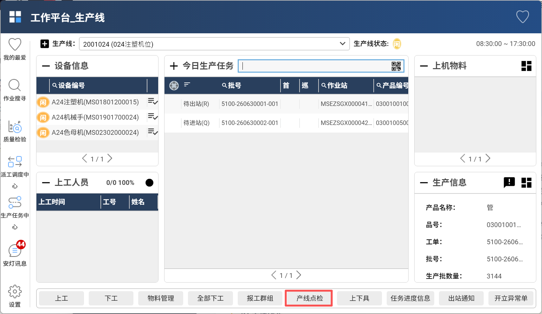Click the 待出站(R) status cell
This screenshot has width=542, height=314.
(x=196, y=104)
